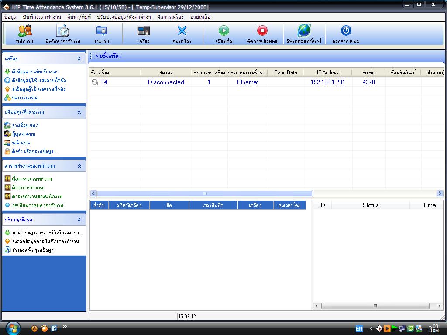Open the ช่วยเหลือ help menu
This screenshot has height=335, width=447.
[200, 17]
